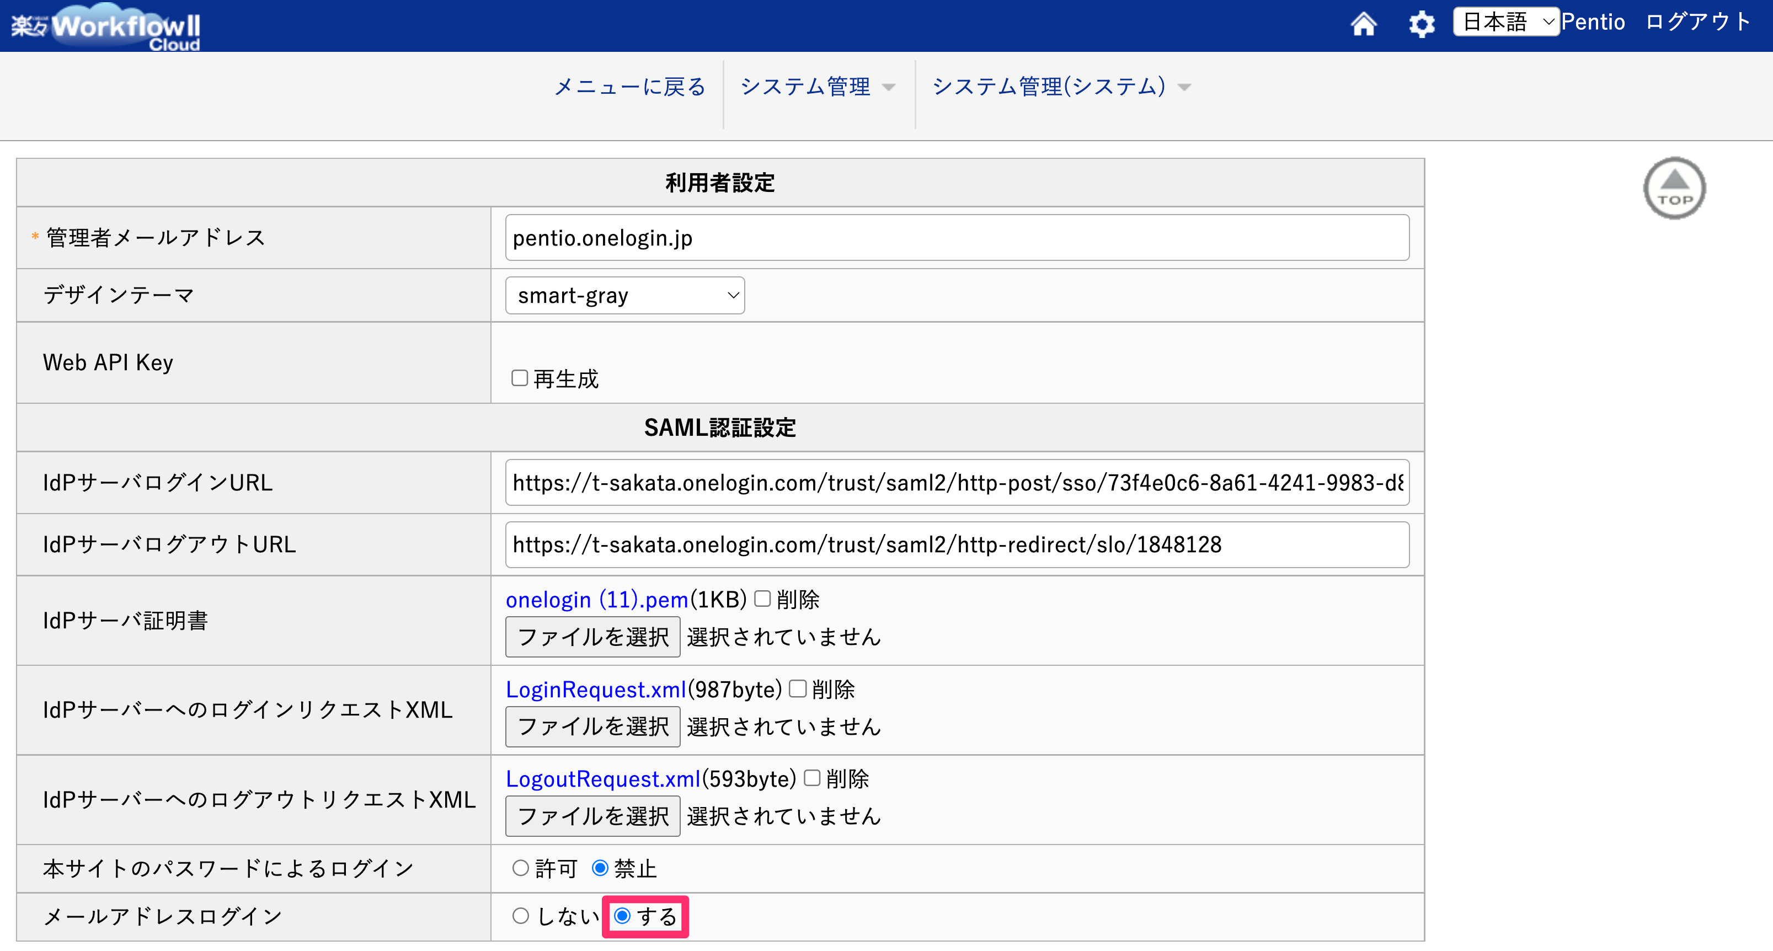Expand the システム管理 menu

(x=818, y=87)
